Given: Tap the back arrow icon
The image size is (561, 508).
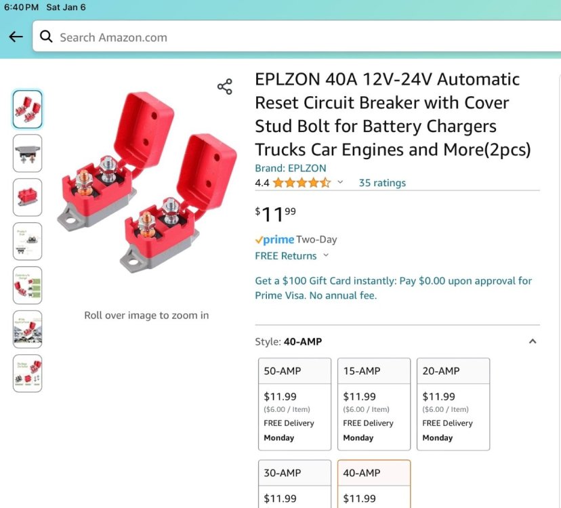Looking at the screenshot, I should point(16,37).
